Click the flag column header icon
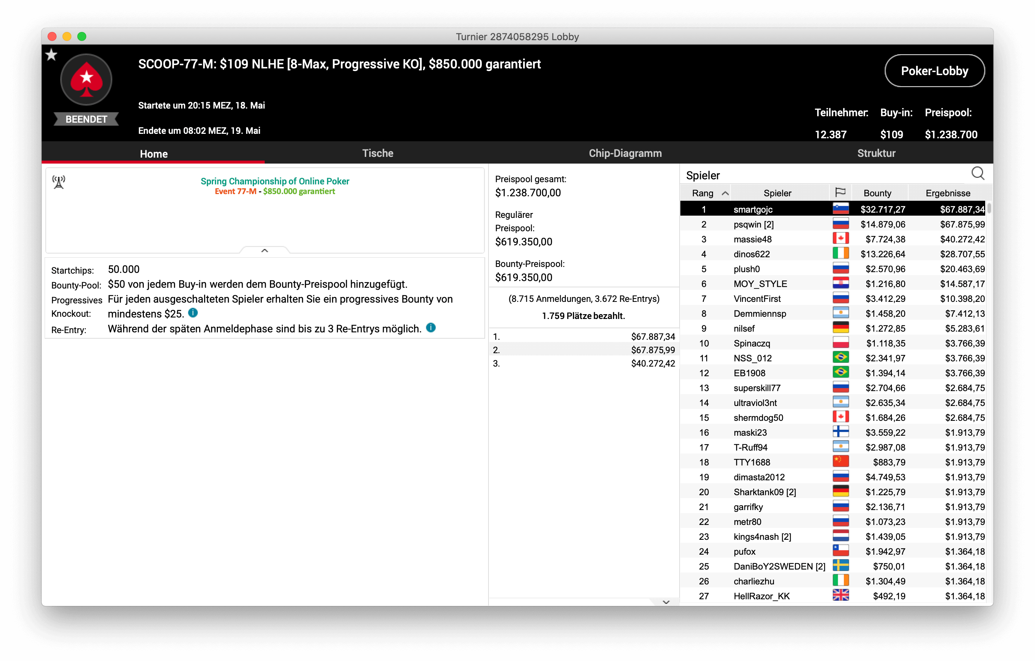This screenshot has height=661, width=1035. [x=840, y=193]
